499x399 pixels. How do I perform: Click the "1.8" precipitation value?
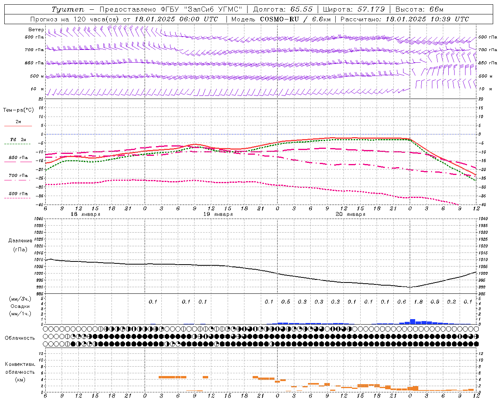418,302
